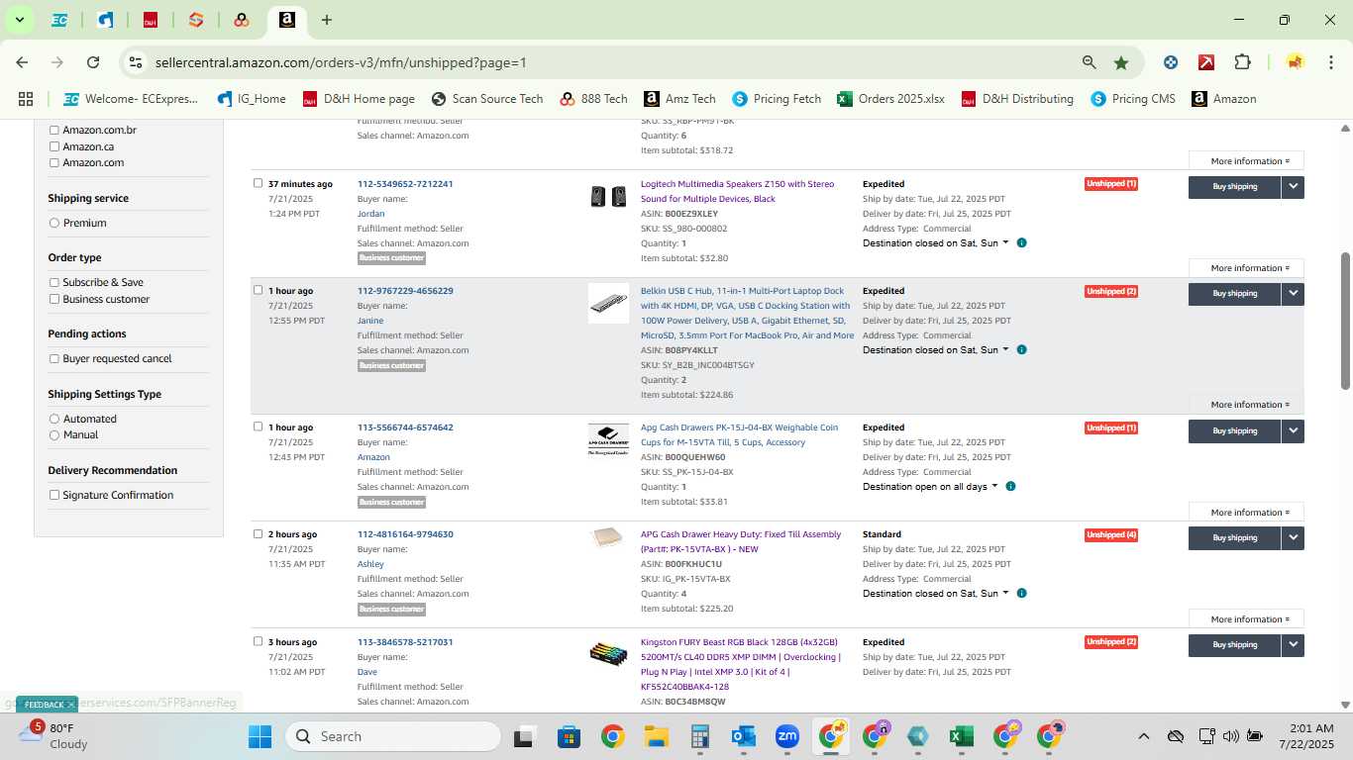
Task: Open the D&H Home page bookmark
Action: [x=359, y=99]
